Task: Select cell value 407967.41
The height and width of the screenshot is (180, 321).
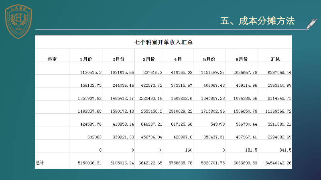Action: tap(246, 137)
